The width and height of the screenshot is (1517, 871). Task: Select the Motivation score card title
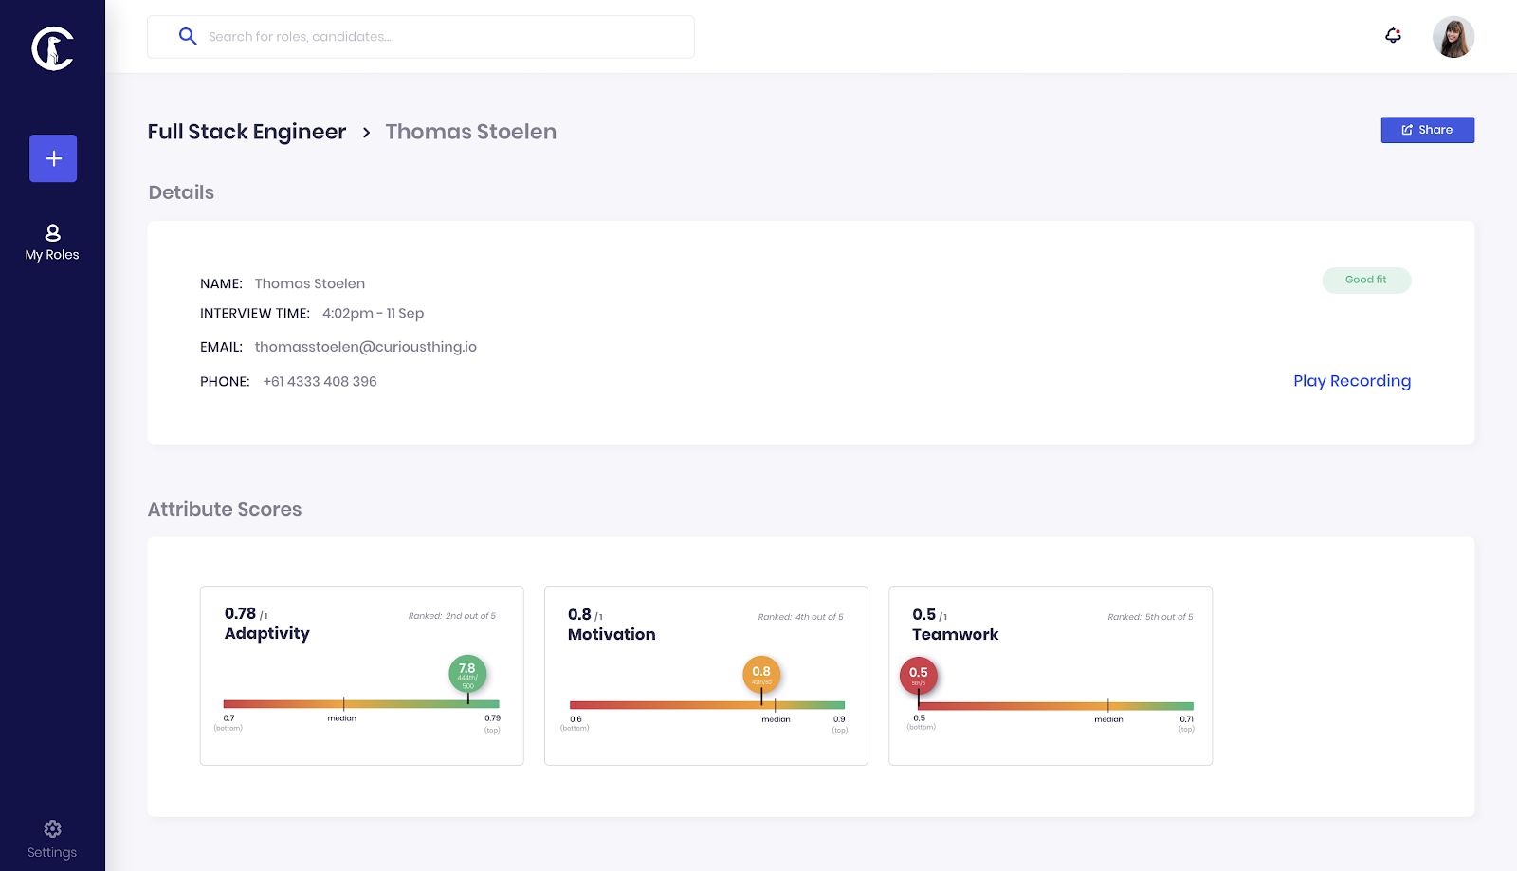612,635
